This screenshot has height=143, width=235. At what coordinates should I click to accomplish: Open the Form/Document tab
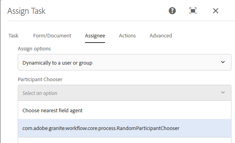coord(52,36)
